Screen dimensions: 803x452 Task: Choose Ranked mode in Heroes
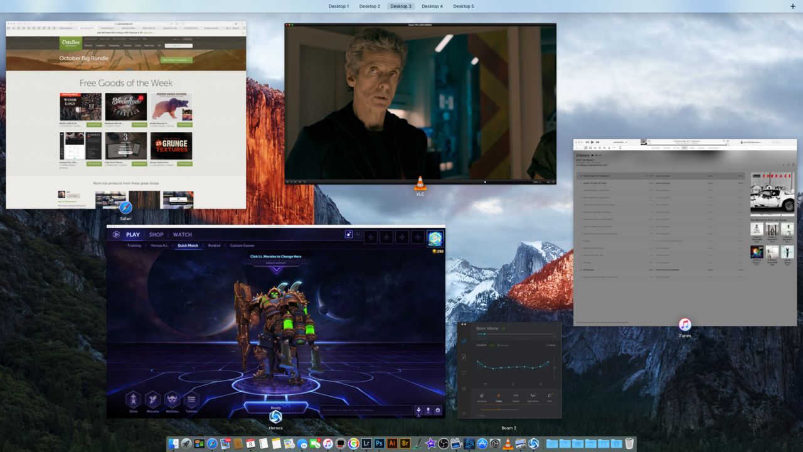(x=214, y=245)
